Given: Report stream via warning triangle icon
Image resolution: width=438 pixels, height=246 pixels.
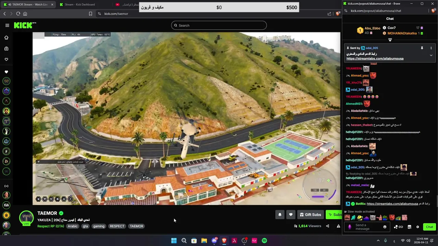Looking at the screenshot, I should [x=338, y=226].
